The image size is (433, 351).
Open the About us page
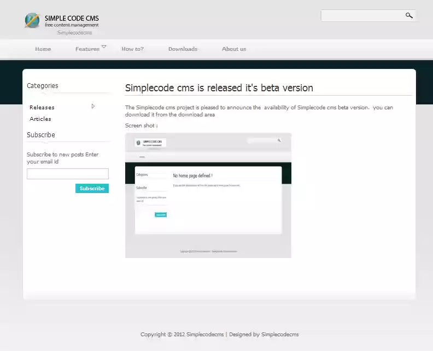[234, 49]
